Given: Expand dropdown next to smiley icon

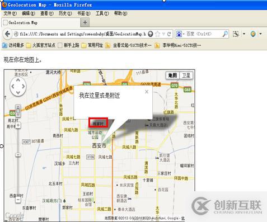Looking at the screenshot, I should [260, 34].
